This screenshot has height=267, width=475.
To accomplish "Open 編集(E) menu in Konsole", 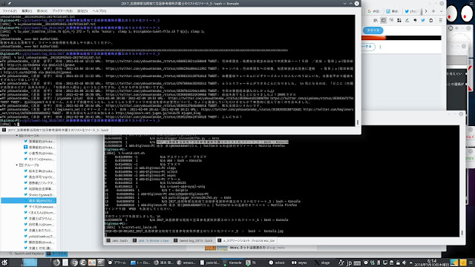I will pyautogui.click(x=27, y=11).
